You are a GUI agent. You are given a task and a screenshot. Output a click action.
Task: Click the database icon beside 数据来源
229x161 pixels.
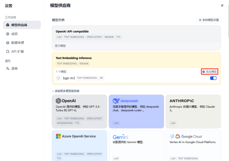[8, 43]
